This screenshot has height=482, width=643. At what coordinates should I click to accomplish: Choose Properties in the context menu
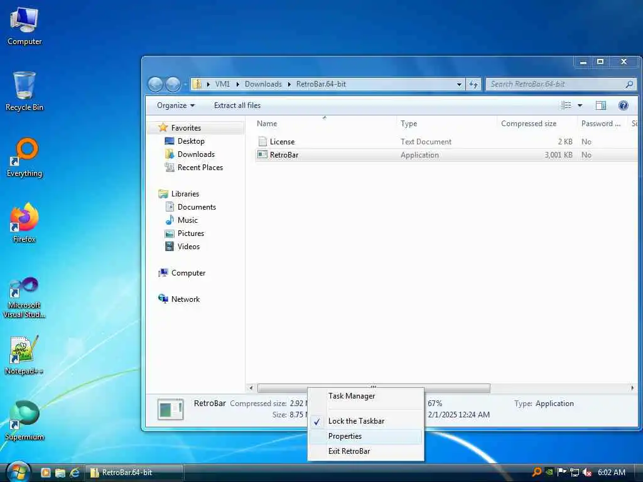pos(366,436)
